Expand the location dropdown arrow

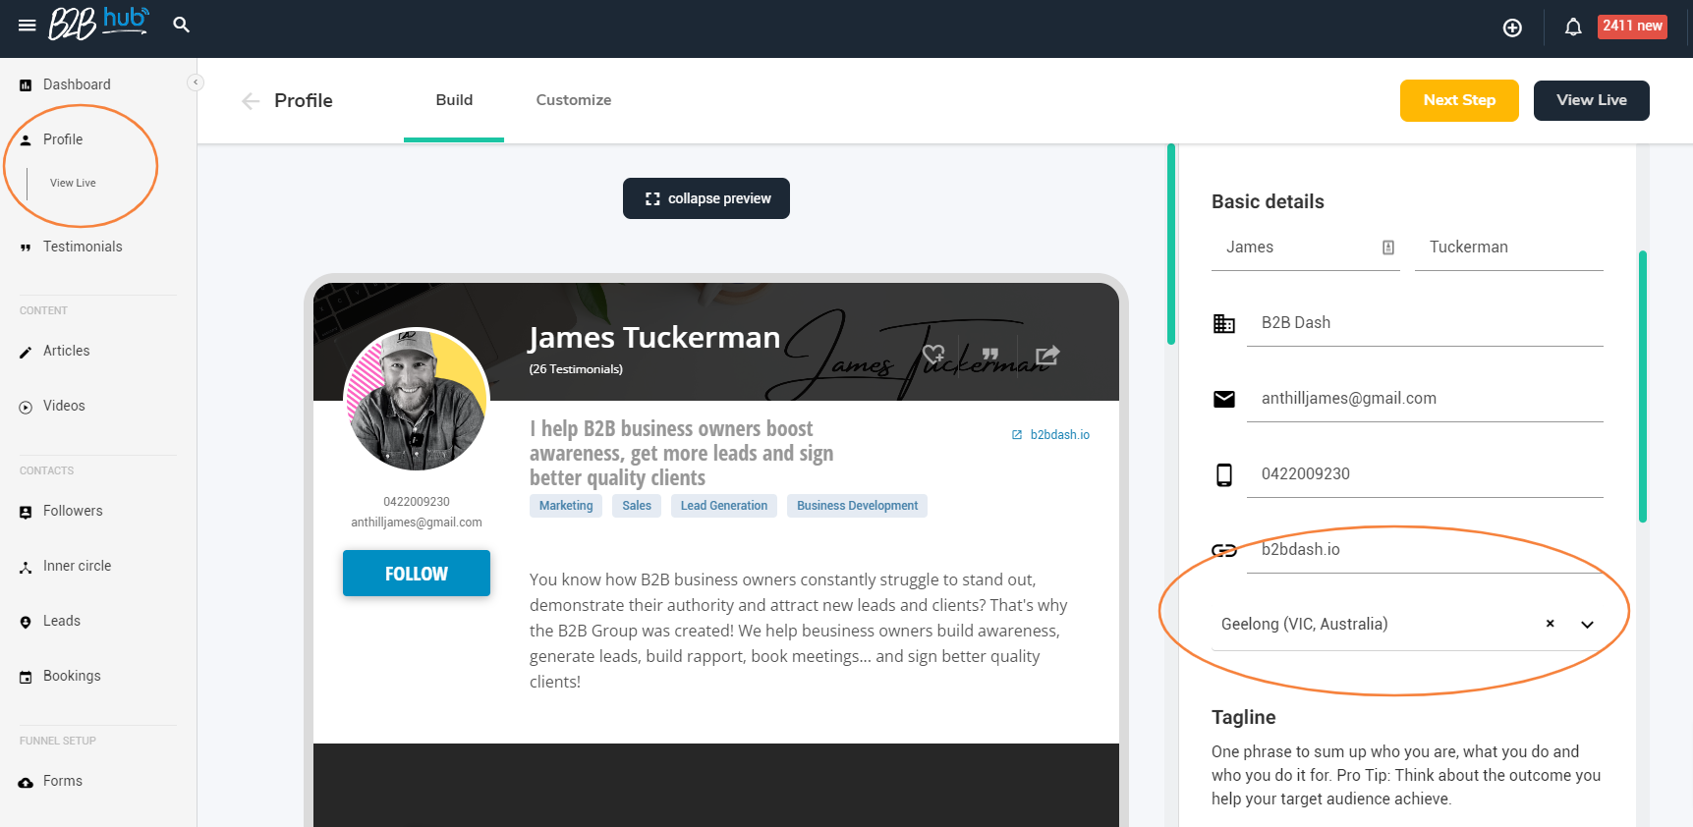tap(1587, 625)
